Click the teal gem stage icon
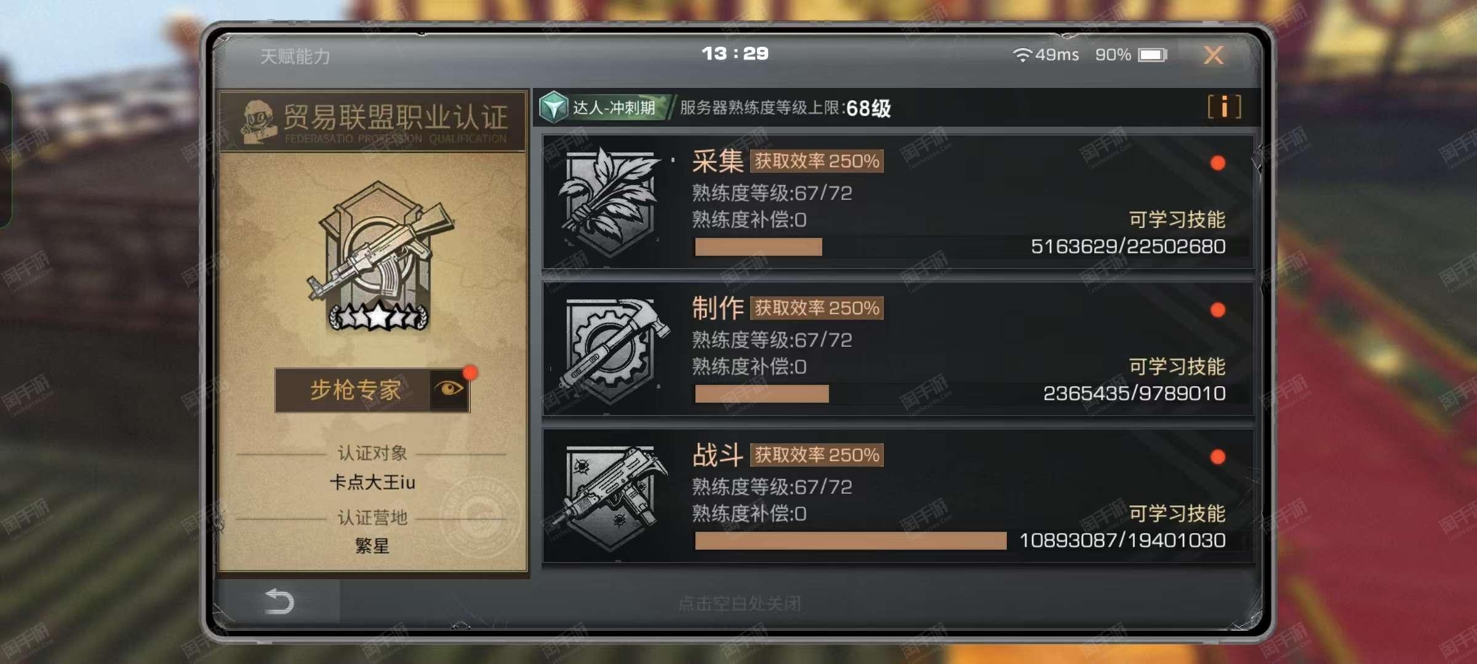Screen dimensions: 1477x664 [x=553, y=108]
